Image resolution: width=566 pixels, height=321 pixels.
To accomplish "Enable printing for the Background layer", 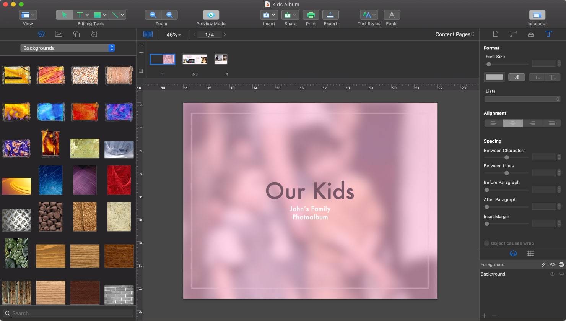I will [x=561, y=274].
